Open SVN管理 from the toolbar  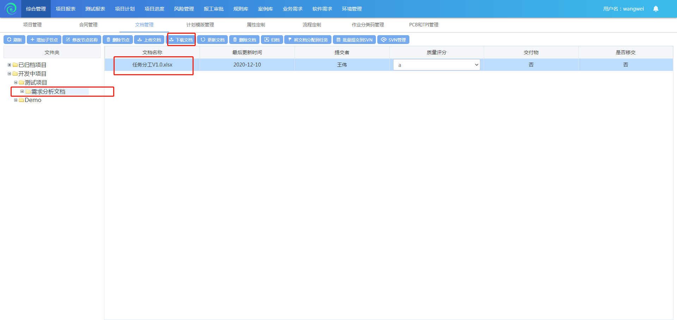(x=393, y=40)
